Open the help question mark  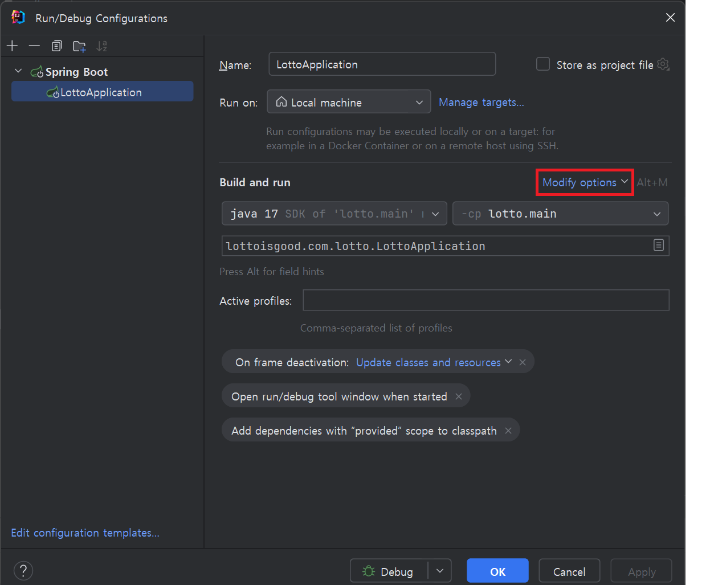tap(23, 570)
